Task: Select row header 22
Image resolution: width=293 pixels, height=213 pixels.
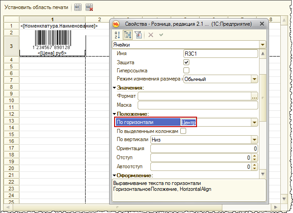Action: point(11,182)
